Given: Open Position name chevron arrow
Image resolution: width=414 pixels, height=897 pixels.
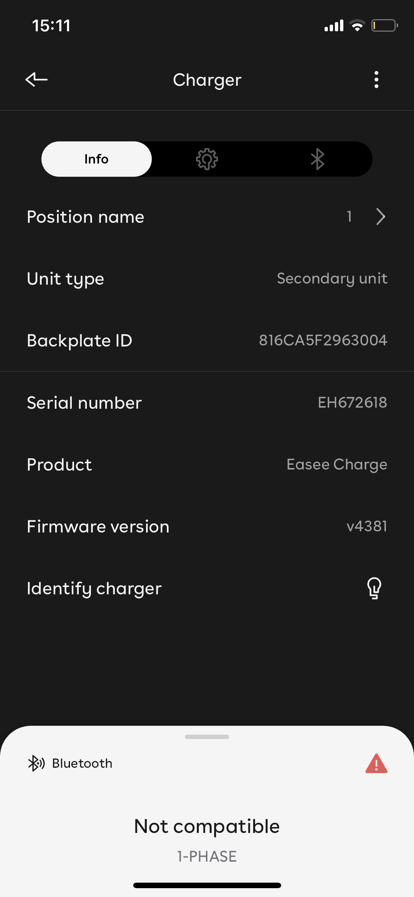Looking at the screenshot, I should [381, 217].
